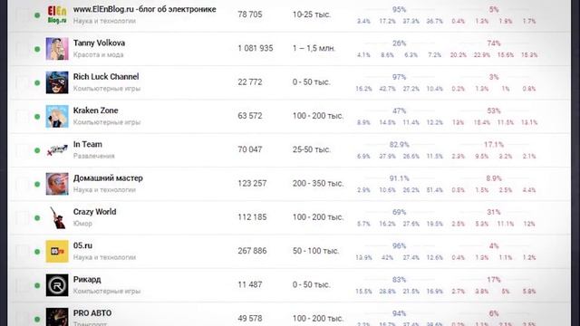Open Tanny Volkova channel avatar
The image size is (580, 326).
pyautogui.click(x=57, y=48)
